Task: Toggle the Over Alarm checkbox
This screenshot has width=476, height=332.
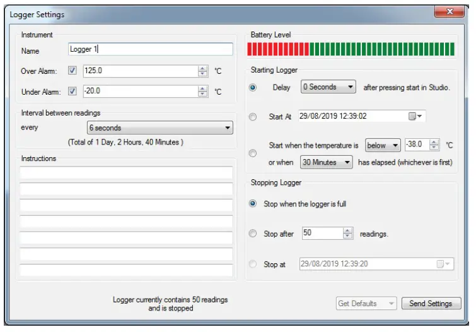Action: pyautogui.click(x=73, y=71)
